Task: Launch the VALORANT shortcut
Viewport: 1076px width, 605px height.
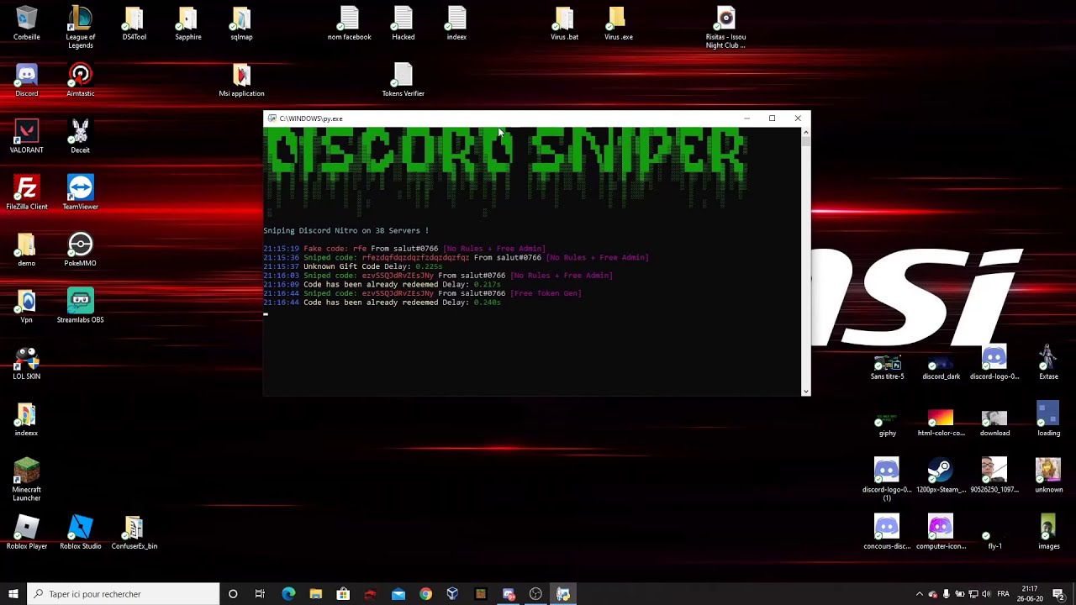Action: [x=26, y=136]
